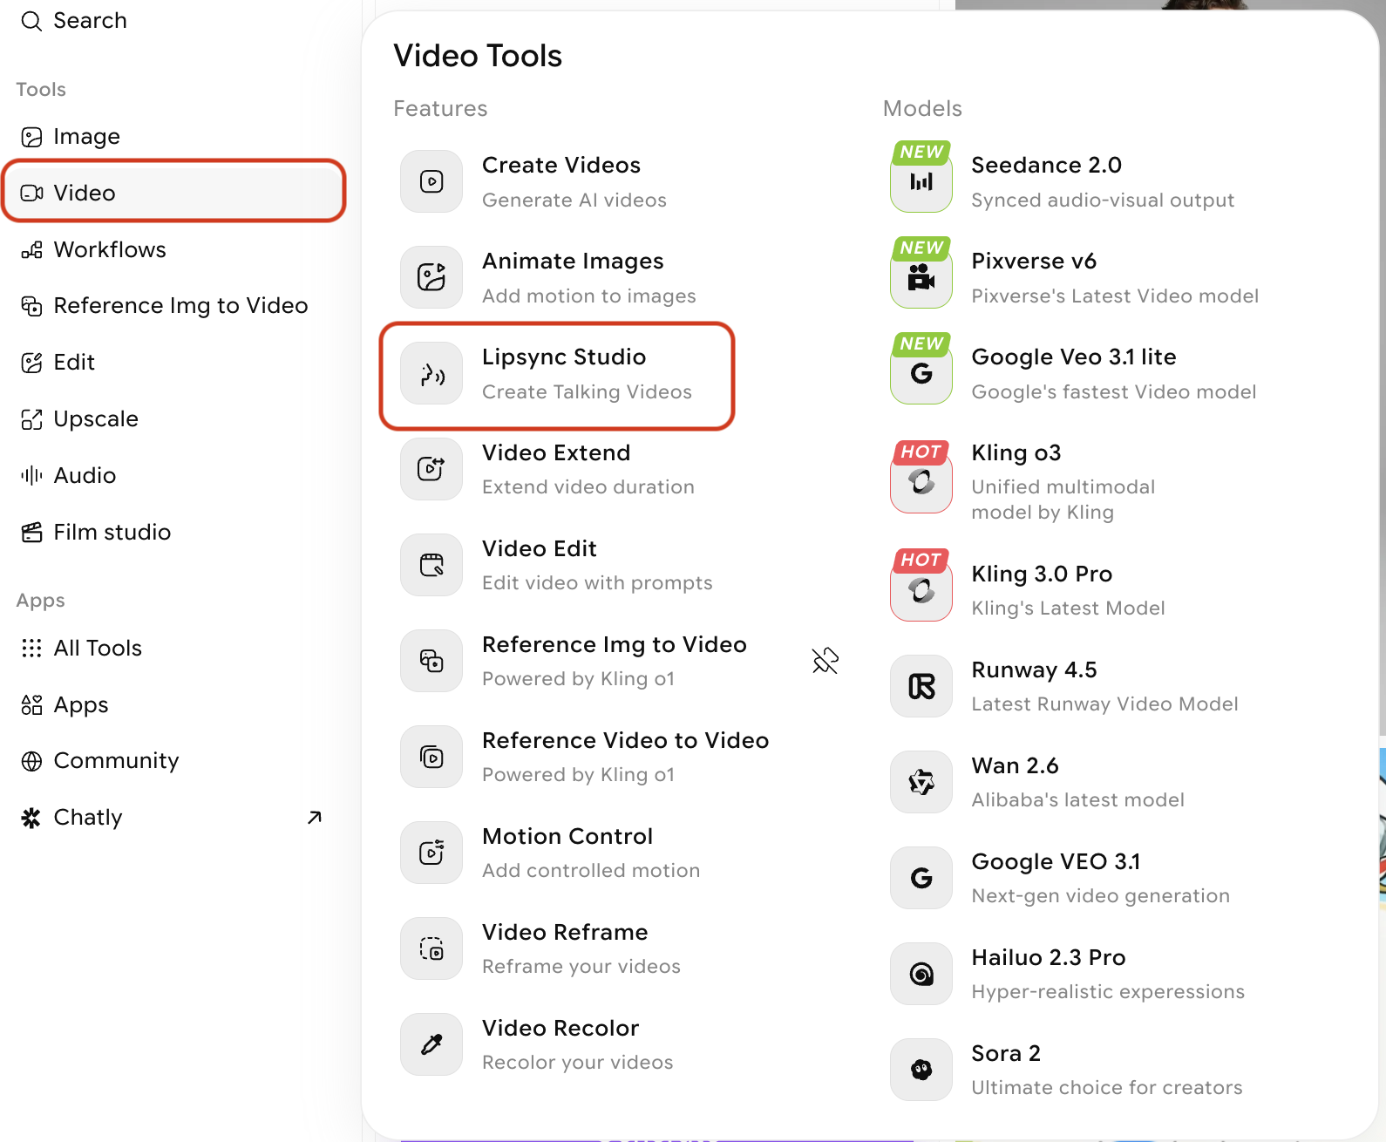1386x1142 pixels.
Task: Click the Workflows nodes icon in sidebar
Action: (x=31, y=249)
